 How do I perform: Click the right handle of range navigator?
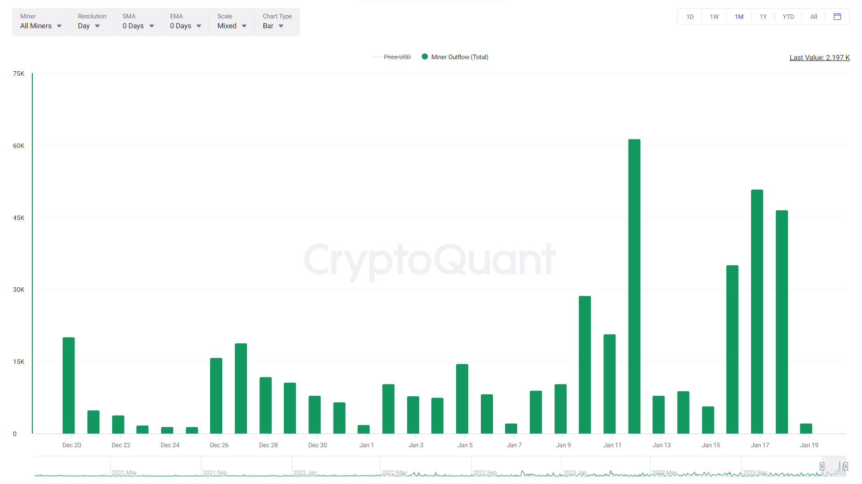coord(845,467)
